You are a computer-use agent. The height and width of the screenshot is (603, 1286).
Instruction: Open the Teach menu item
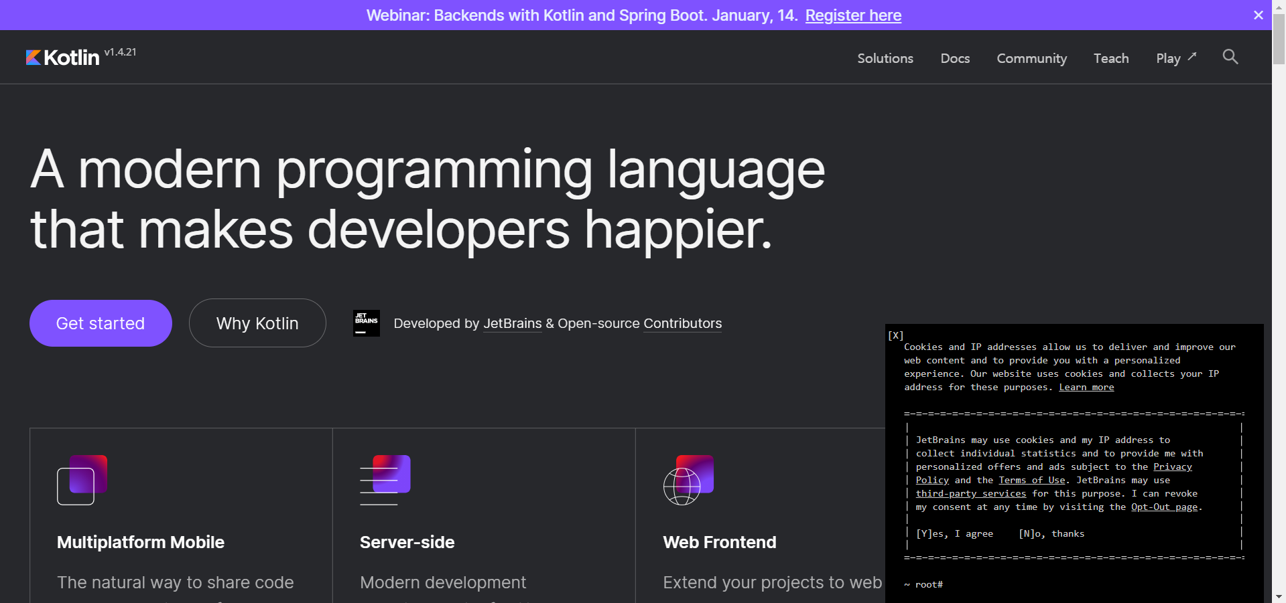coord(1111,58)
